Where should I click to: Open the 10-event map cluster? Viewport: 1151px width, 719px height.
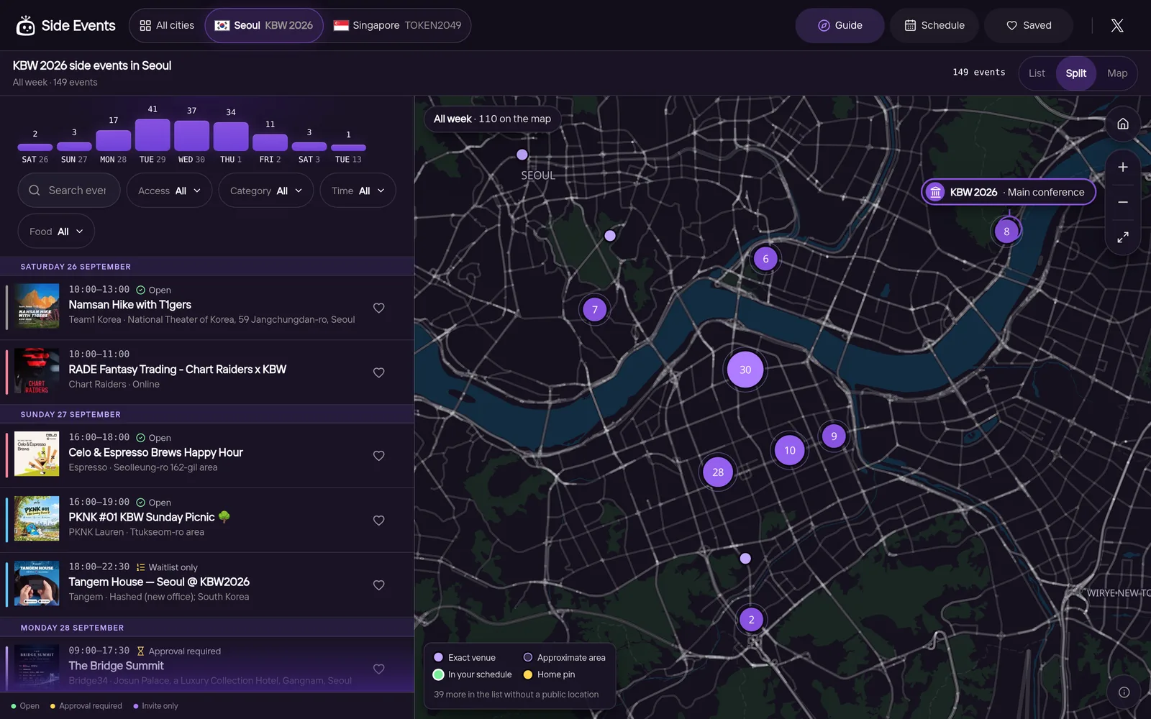[x=790, y=450]
